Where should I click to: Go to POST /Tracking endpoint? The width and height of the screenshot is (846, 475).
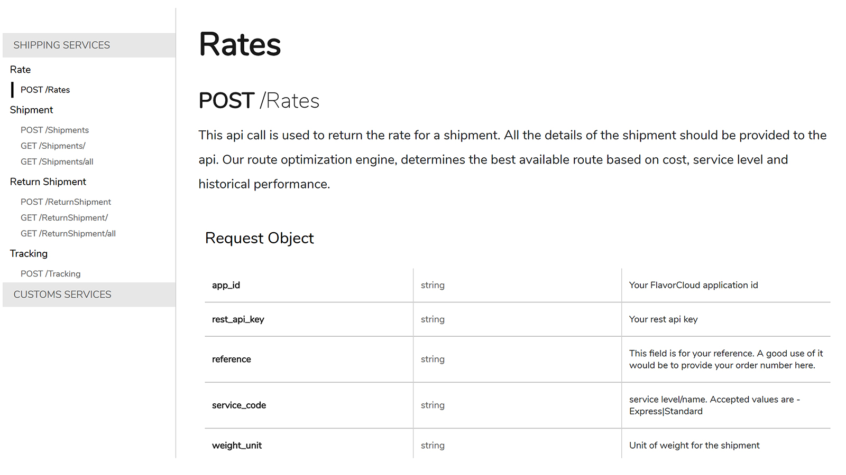(51, 273)
